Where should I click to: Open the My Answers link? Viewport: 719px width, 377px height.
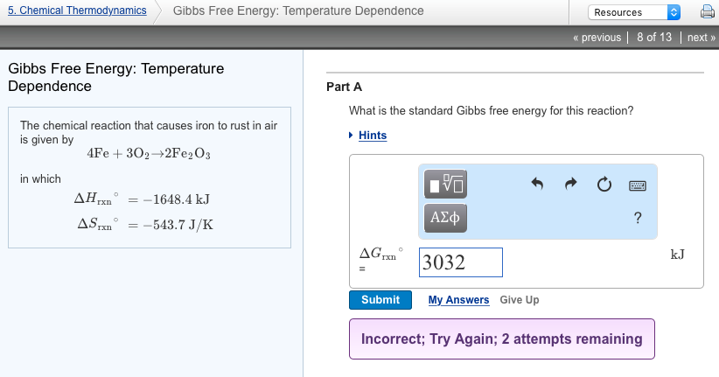[x=458, y=300]
